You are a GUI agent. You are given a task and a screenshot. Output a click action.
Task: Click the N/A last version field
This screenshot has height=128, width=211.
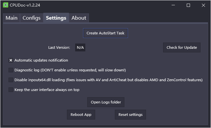pos(80,47)
